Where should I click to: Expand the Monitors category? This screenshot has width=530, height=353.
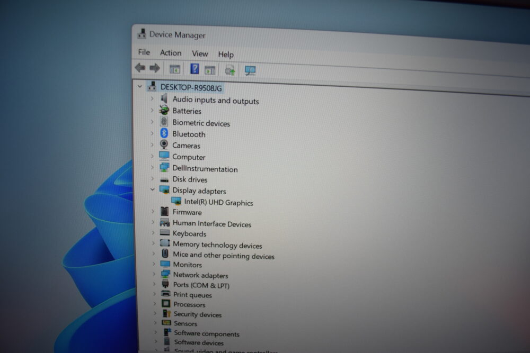click(154, 264)
